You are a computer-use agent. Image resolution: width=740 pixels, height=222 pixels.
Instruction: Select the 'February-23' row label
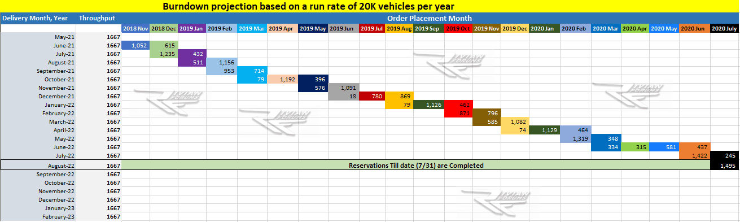38,216
